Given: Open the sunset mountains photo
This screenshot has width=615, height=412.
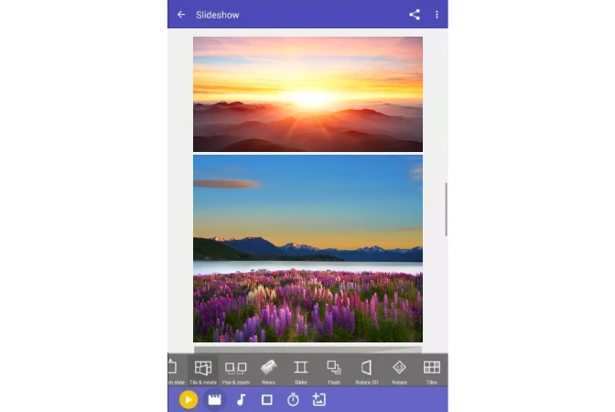Looking at the screenshot, I should click(307, 94).
